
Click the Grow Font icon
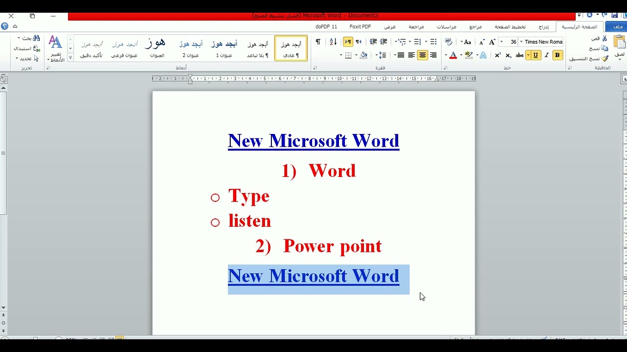(492, 42)
